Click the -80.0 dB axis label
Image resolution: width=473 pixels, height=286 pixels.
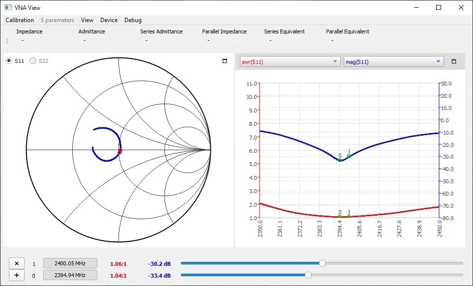click(446, 218)
